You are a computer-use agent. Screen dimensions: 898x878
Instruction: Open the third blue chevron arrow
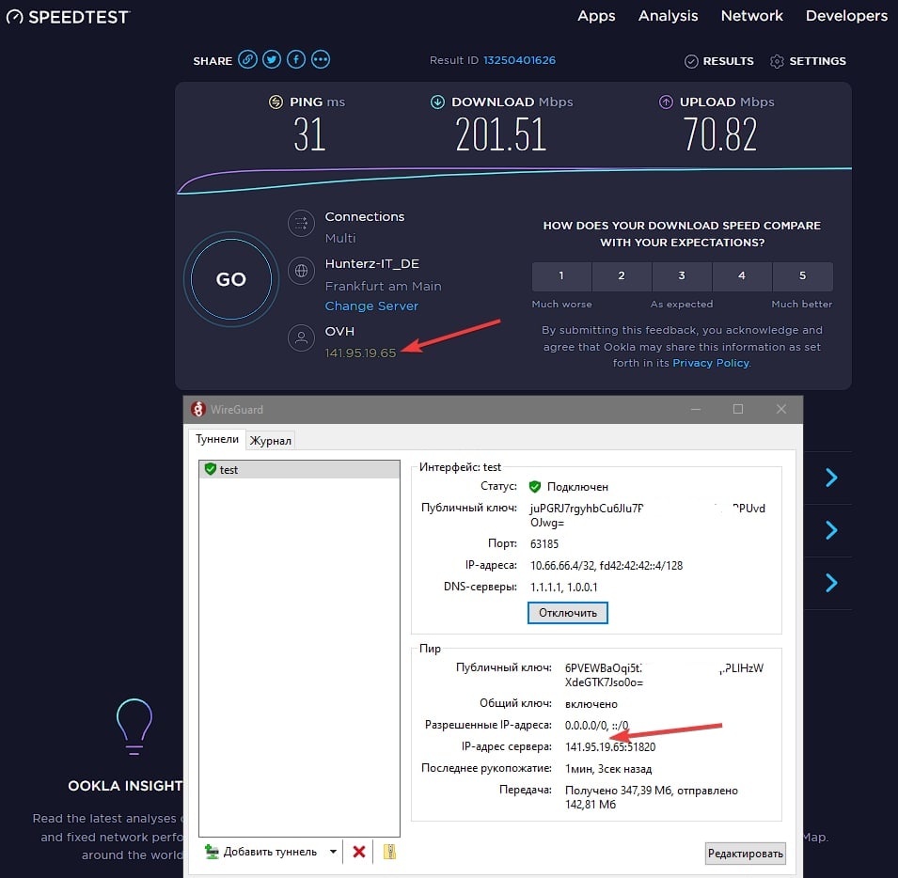tap(831, 583)
